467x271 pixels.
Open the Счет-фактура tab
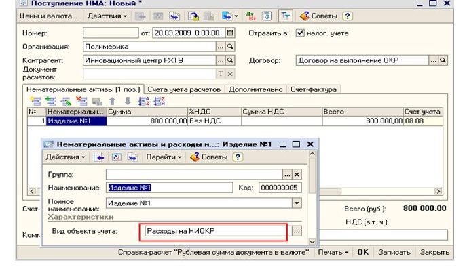coord(312,89)
